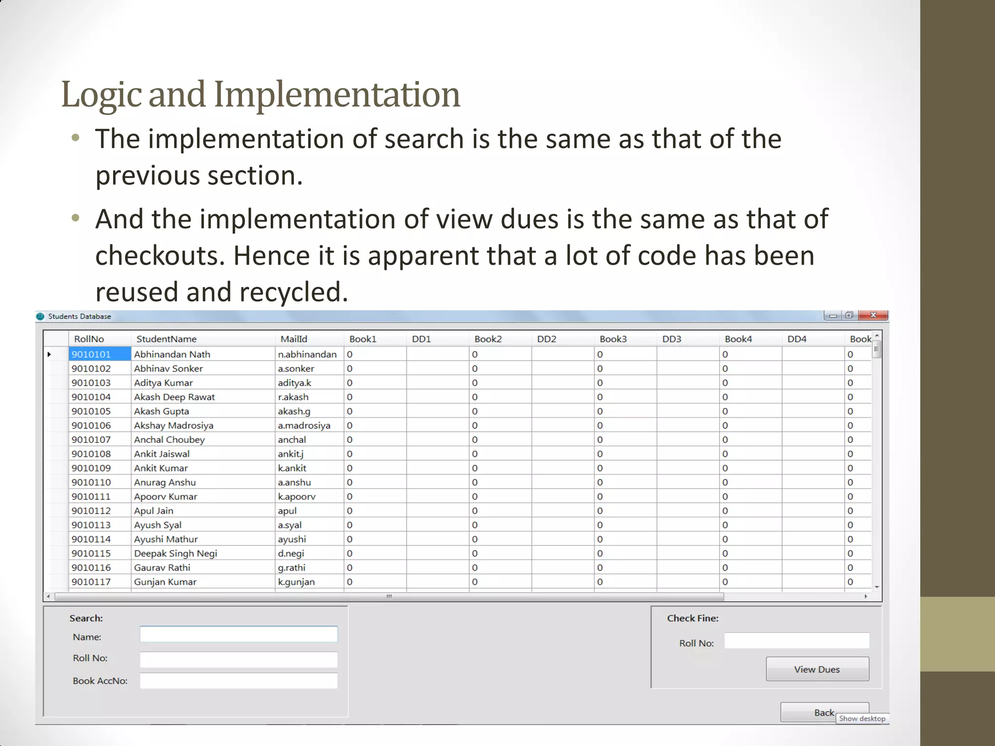Click mail id a.sonker
Screen dimensions: 995x746
click(x=296, y=368)
